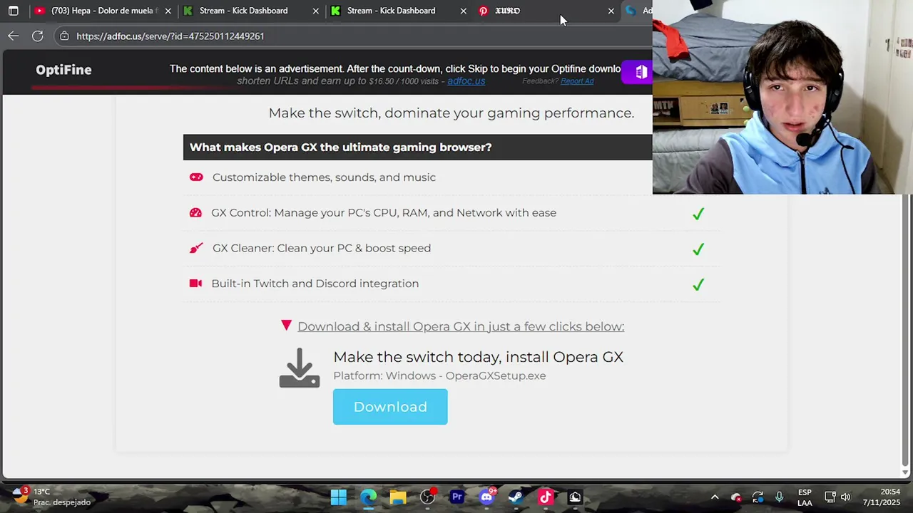Expand the system tray hidden icons chevron
The image size is (913, 513).
(x=715, y=497)
